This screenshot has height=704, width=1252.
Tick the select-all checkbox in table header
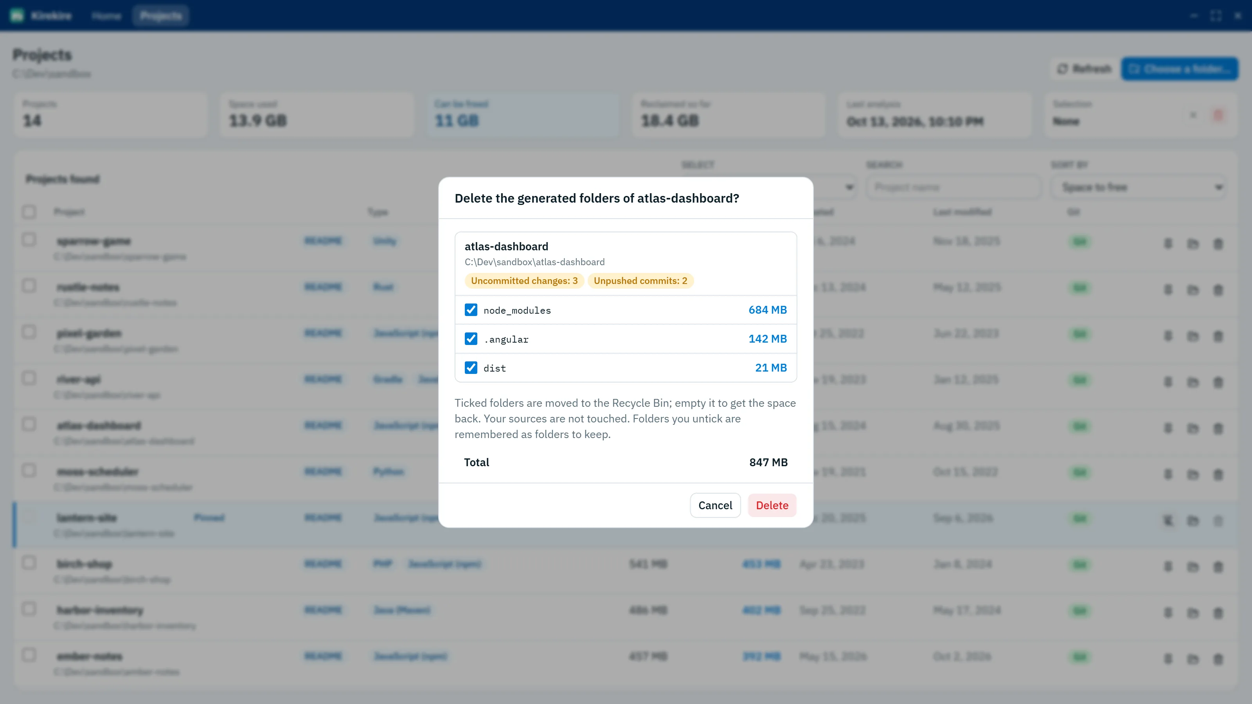29,212
